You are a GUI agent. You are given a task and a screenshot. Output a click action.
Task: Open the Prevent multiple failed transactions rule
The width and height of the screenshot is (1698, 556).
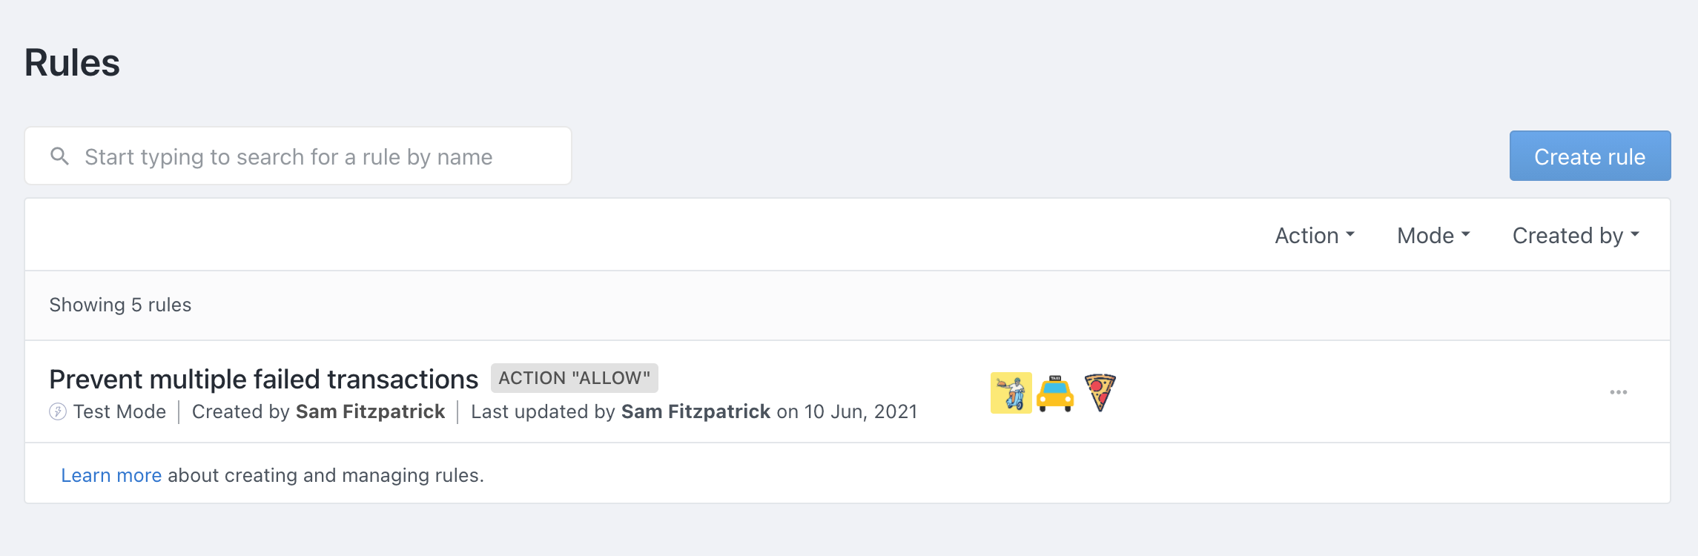coord(263,380)
